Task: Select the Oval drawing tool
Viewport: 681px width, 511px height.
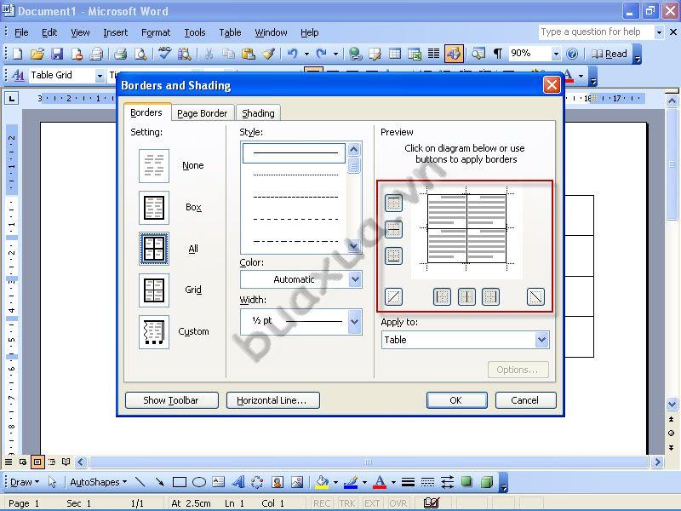Action: click(x=199, y=482)
